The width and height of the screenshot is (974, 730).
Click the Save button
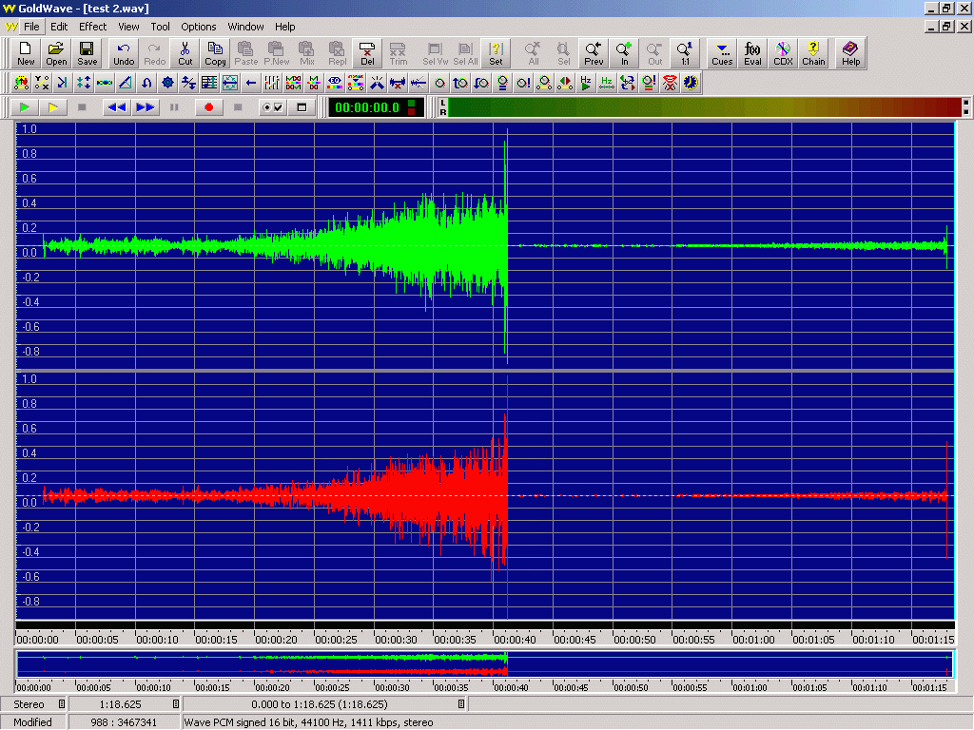pyautogui.click(x=87, y=51)
